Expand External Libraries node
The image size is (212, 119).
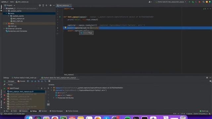[4, 29]
